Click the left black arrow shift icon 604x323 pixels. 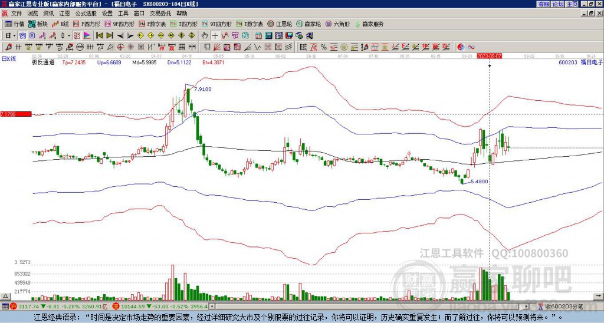[x=120, y=36]
